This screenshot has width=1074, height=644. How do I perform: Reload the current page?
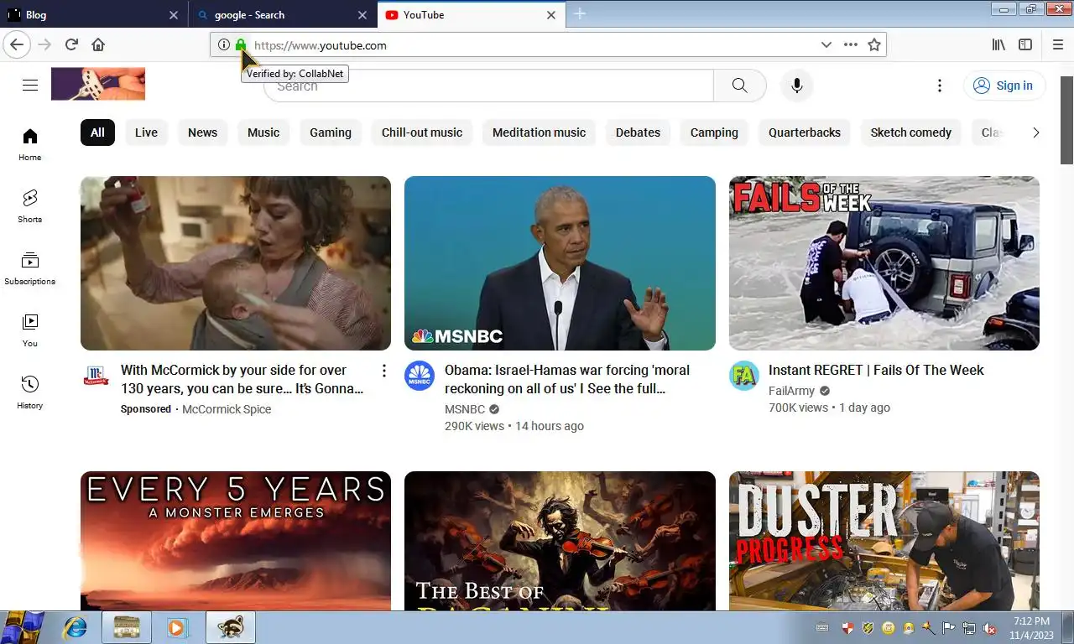[71, 44]
